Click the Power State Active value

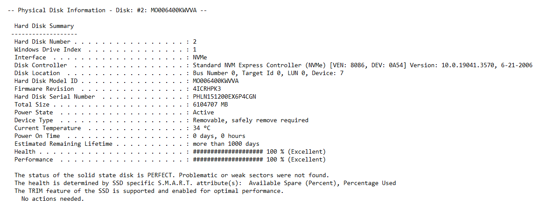click(x=203, y=112)
